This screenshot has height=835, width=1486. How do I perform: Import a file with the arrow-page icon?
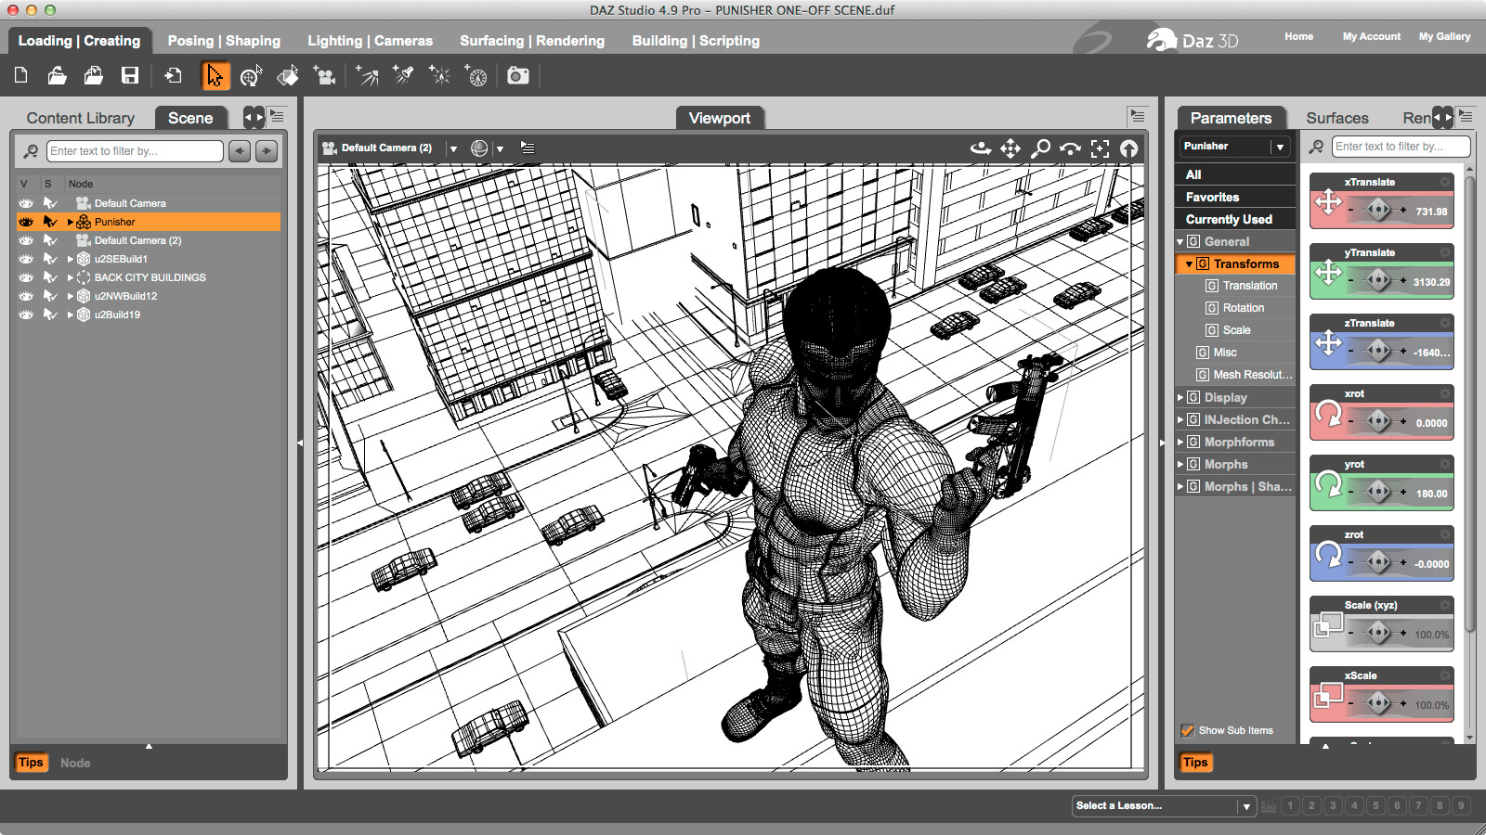coord(173,75)
